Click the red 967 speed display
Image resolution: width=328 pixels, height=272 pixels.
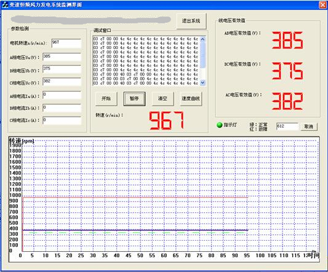coord(167,120)
